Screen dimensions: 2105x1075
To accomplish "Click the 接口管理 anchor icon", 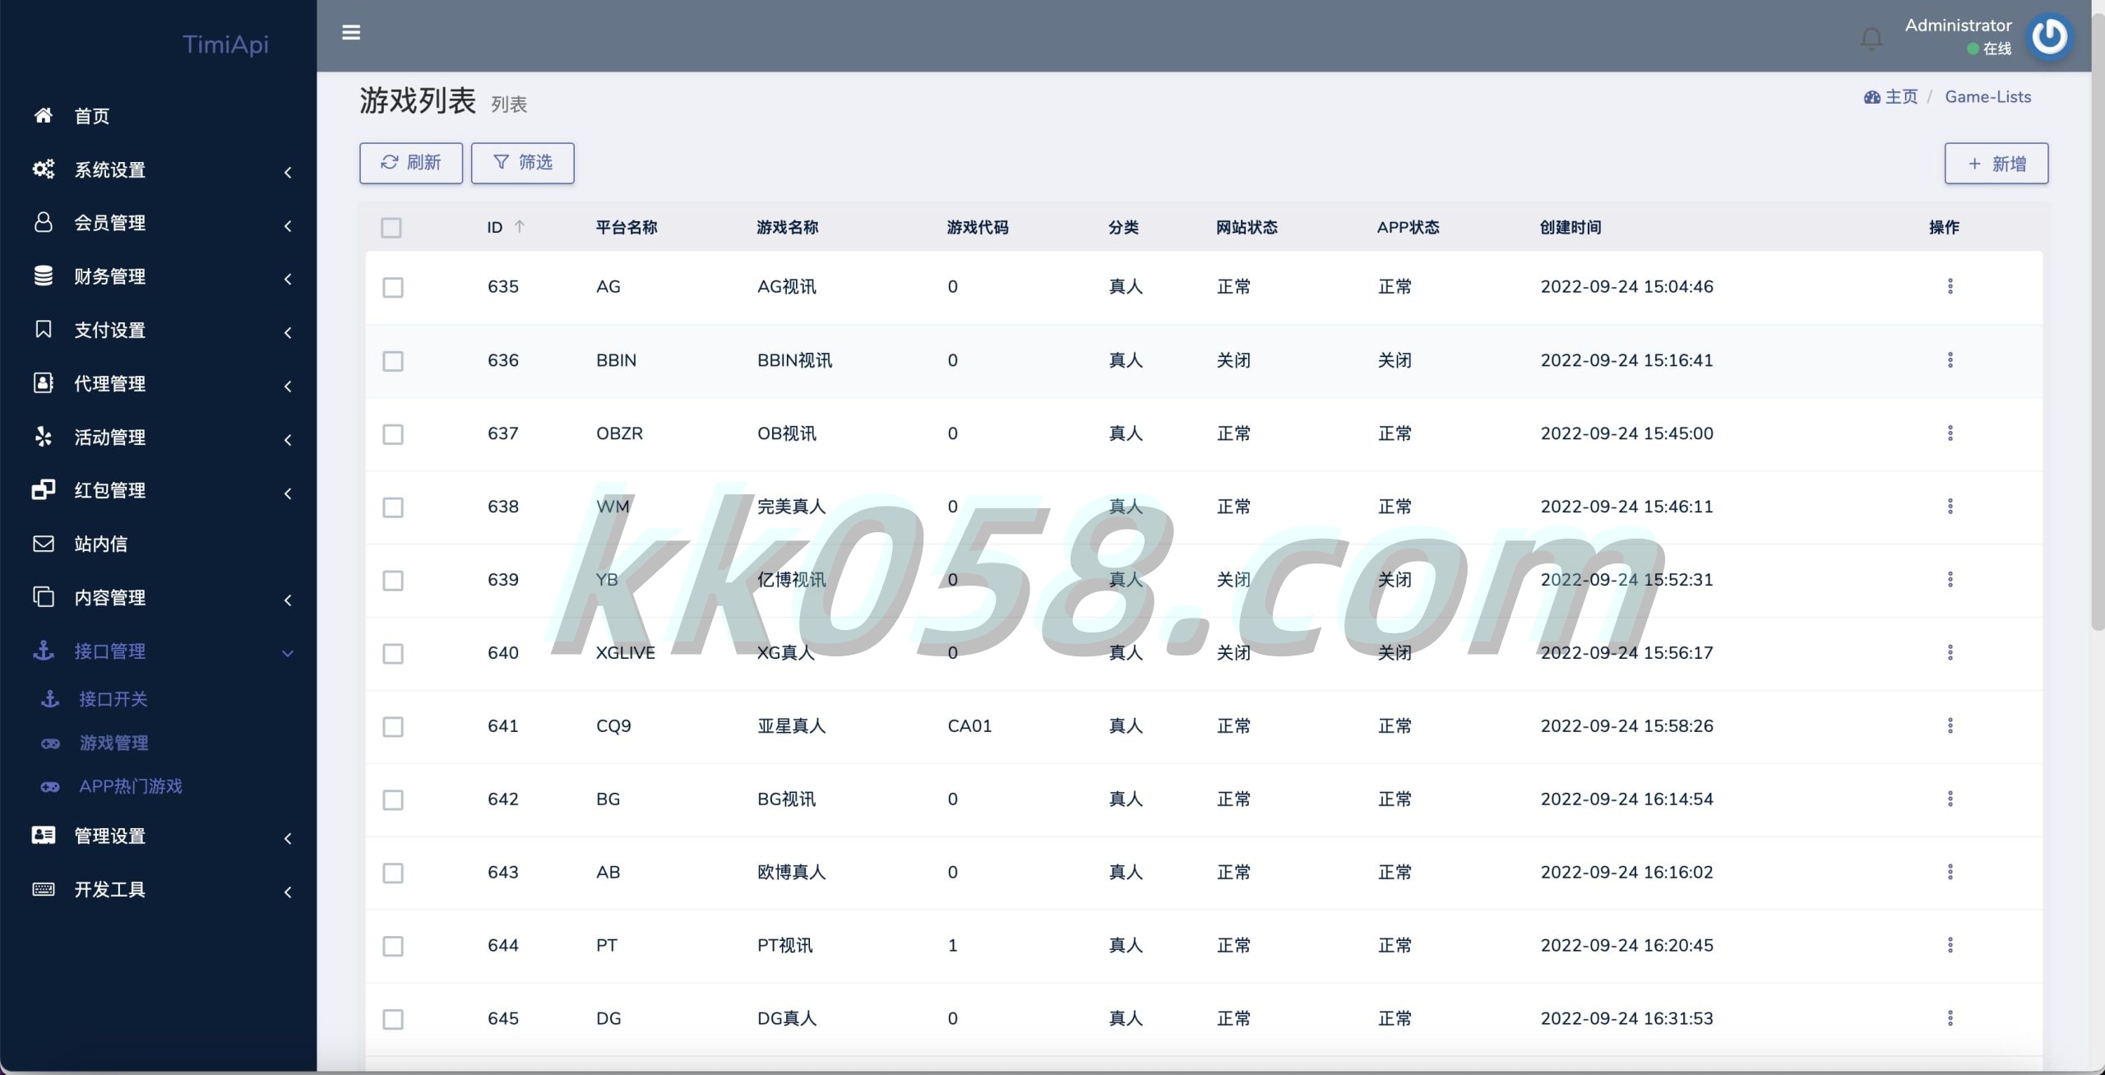I will tap(44, 651).
